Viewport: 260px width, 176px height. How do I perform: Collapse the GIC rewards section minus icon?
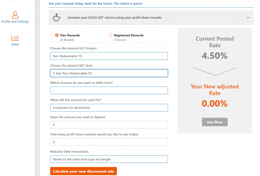248,18
